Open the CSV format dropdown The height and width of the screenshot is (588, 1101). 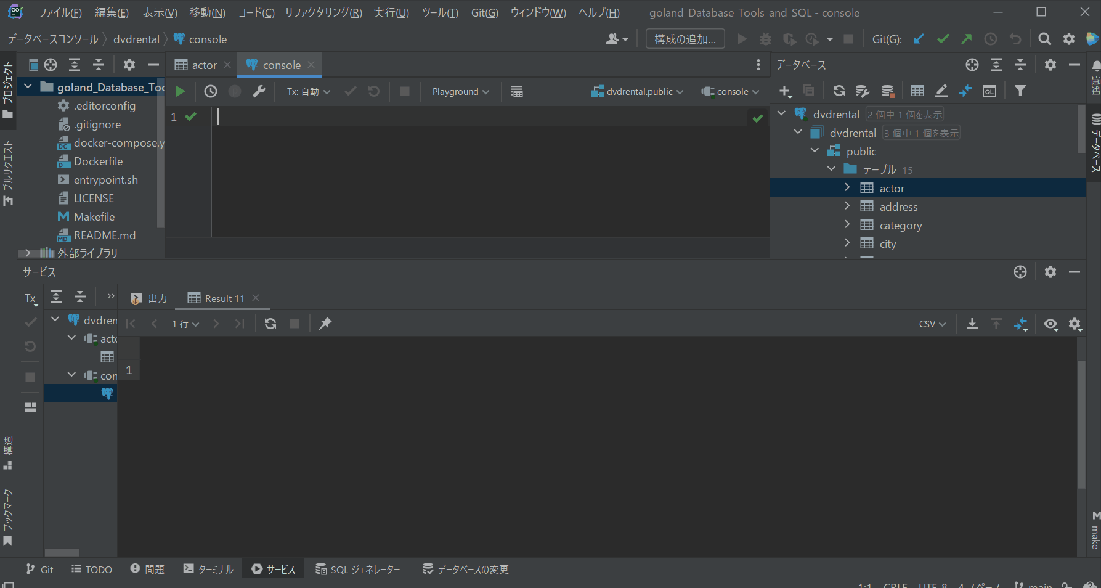(x=932, y=324)
